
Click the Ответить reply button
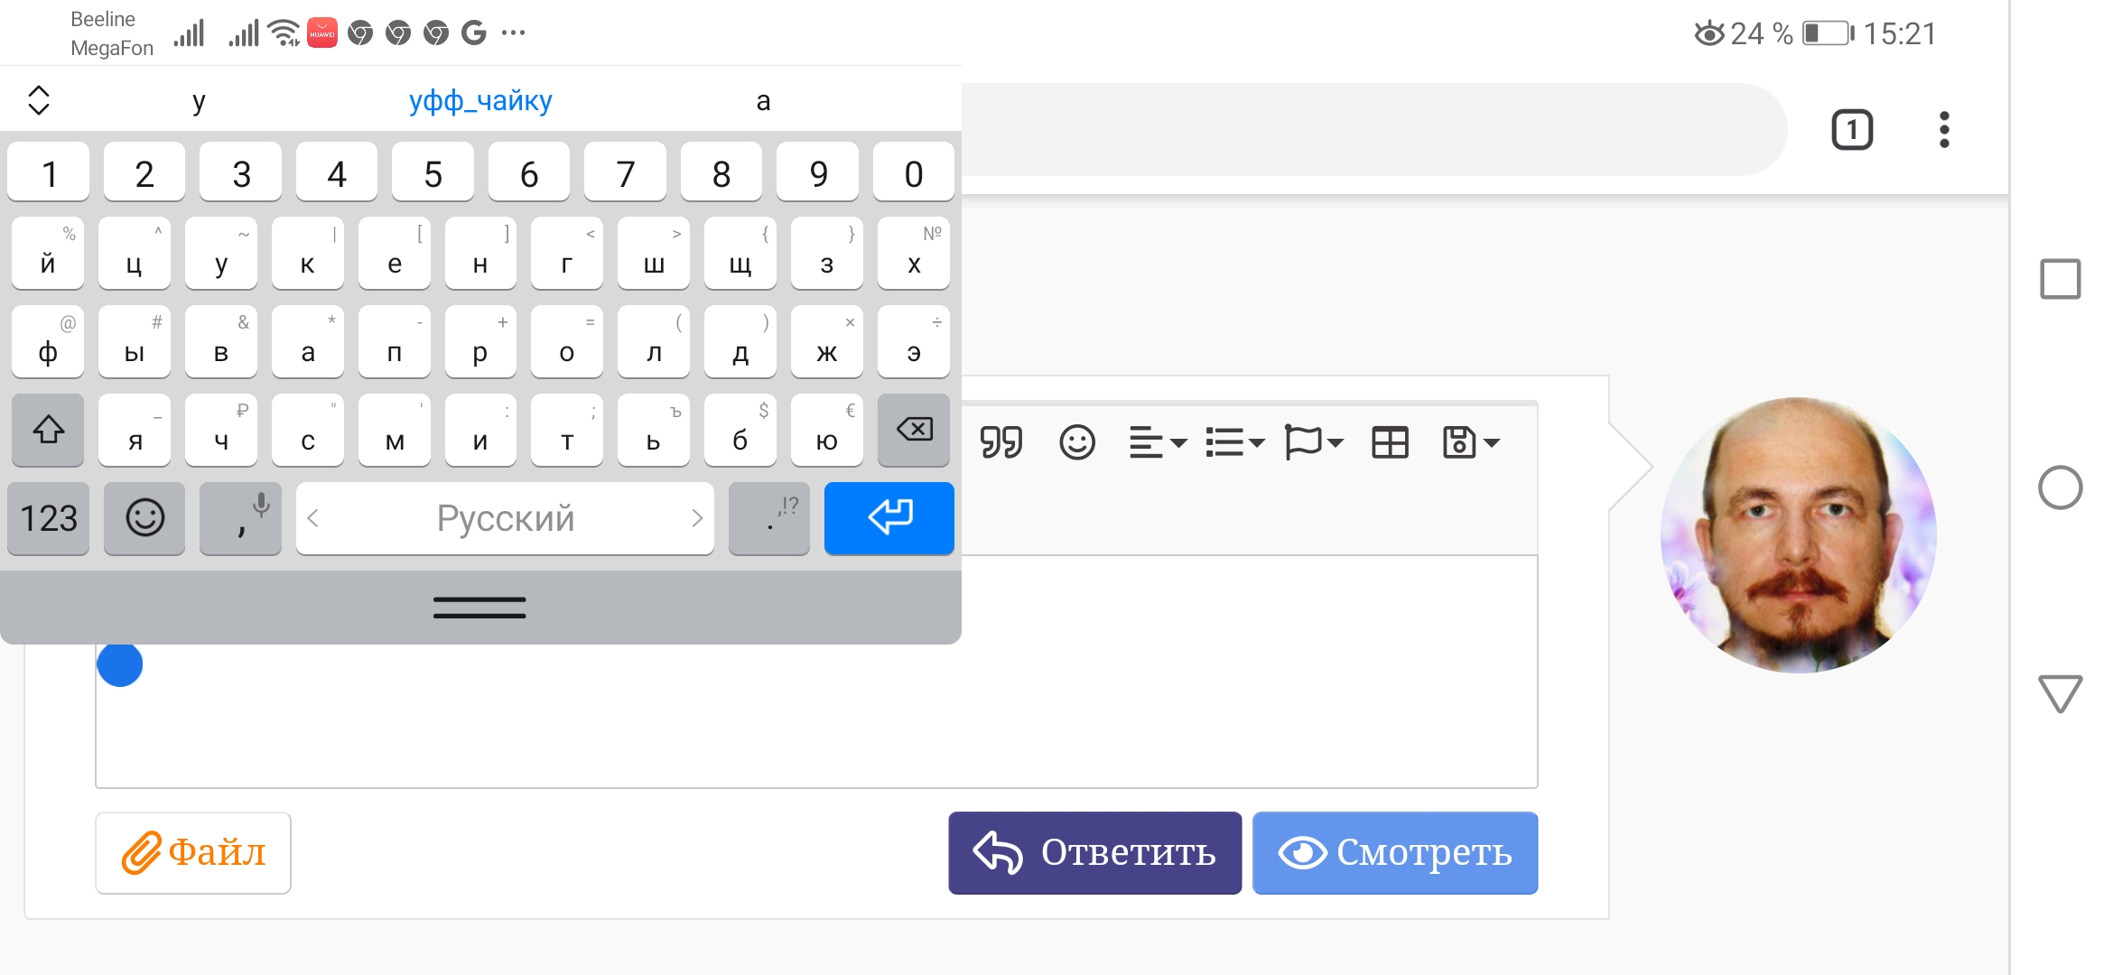[1094, 853]
